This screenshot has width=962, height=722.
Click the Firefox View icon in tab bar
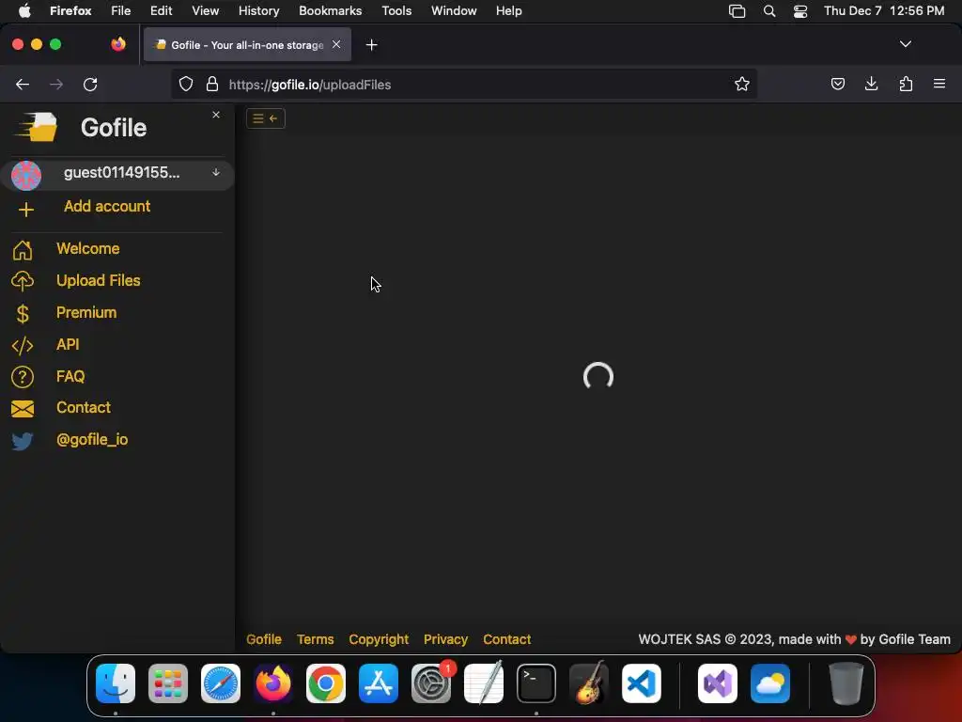click(x=118, y=44)
